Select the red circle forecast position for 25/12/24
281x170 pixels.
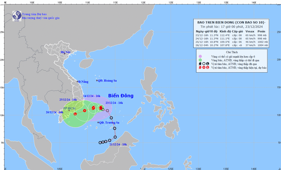[x=85, y=111]
